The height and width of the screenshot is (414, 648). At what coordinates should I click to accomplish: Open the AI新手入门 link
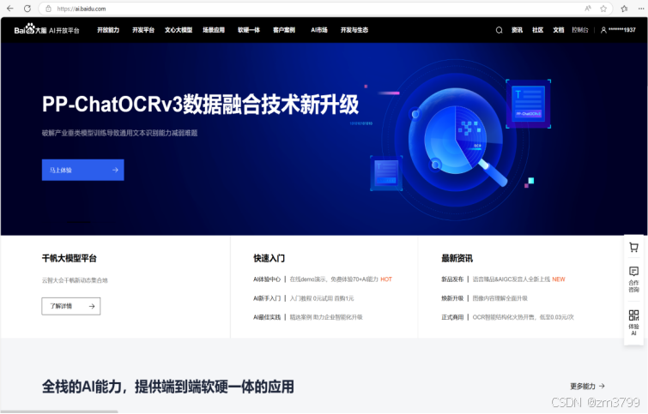[267, 298]
